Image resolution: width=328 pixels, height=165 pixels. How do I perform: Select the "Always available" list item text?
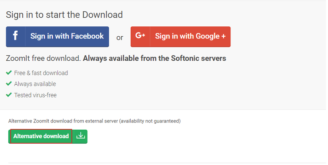click(x=35, y=84)
